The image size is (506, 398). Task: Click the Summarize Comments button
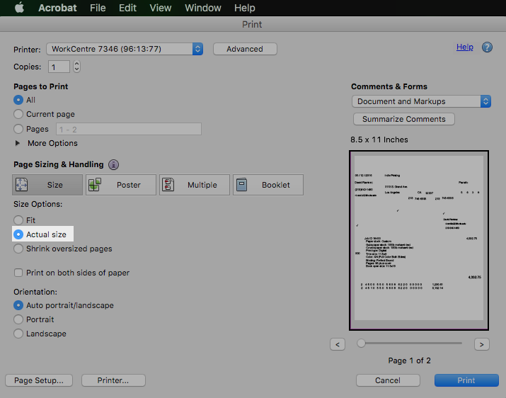(404, 119)
